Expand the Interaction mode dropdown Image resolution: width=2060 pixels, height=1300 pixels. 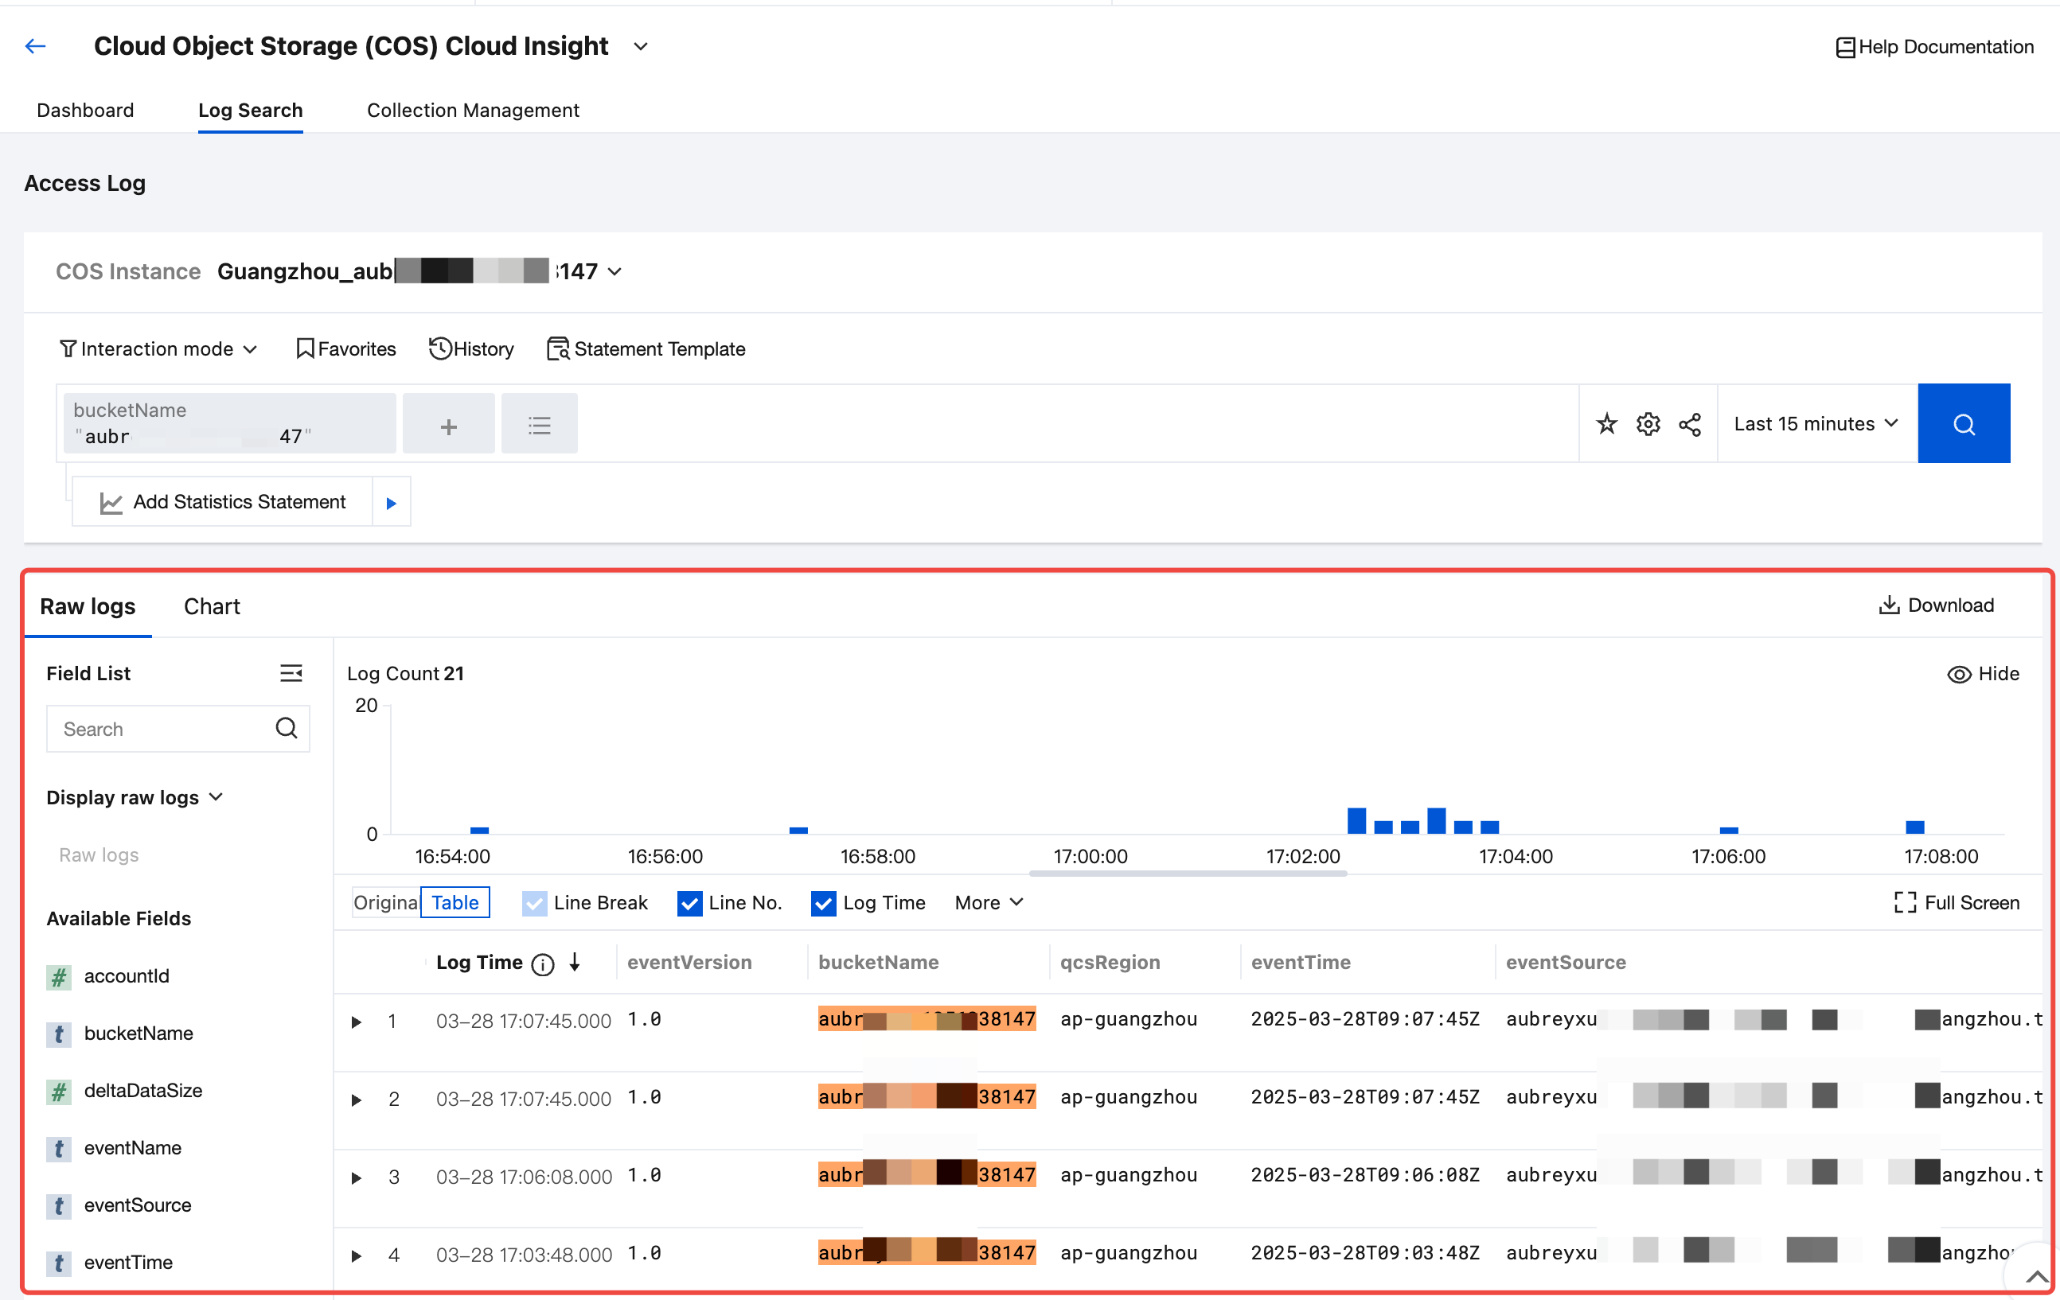click(158, 349)
